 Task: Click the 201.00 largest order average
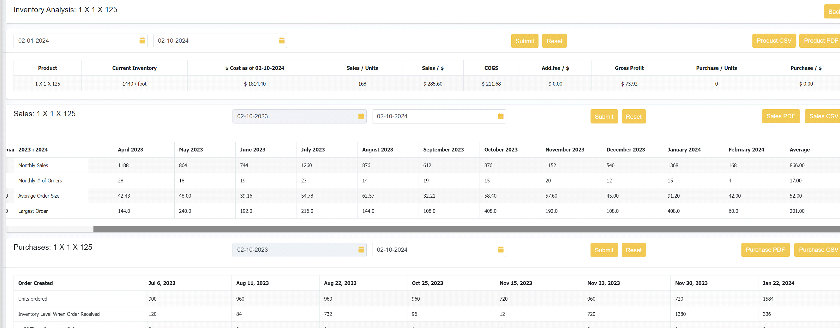click(797, 211)
